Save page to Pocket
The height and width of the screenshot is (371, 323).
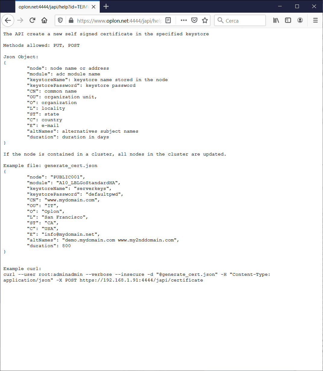point(194,20)
